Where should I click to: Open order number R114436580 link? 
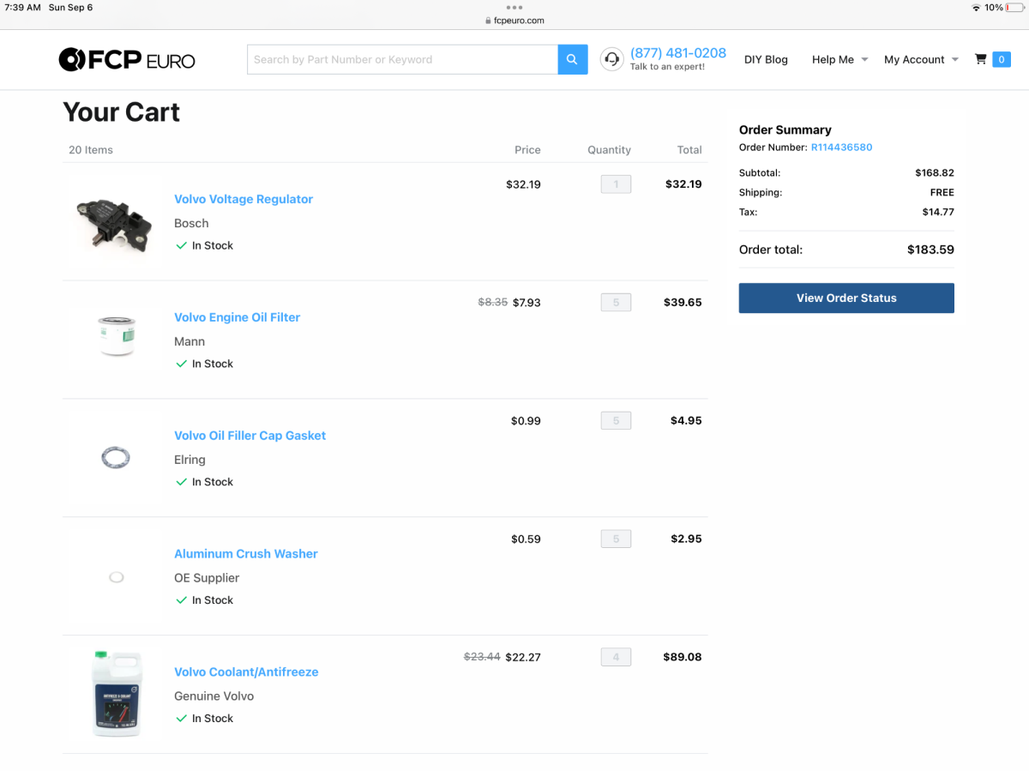(x=842, y=148)
